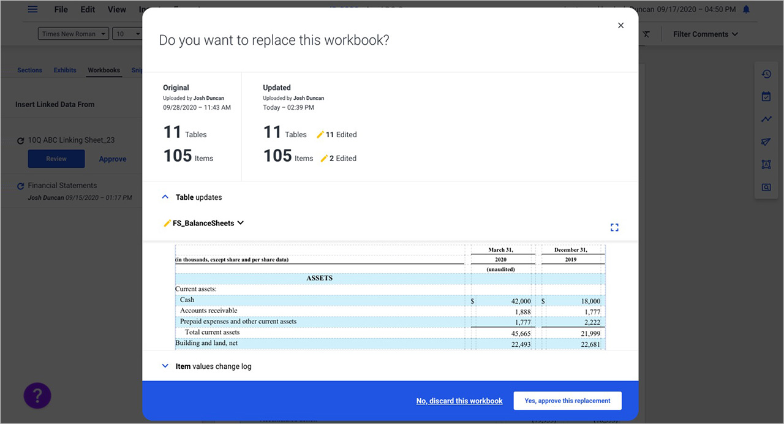Click the Review button
Image resolution: width=784 pixels, height=424 pixels.
tap(56, 159)
